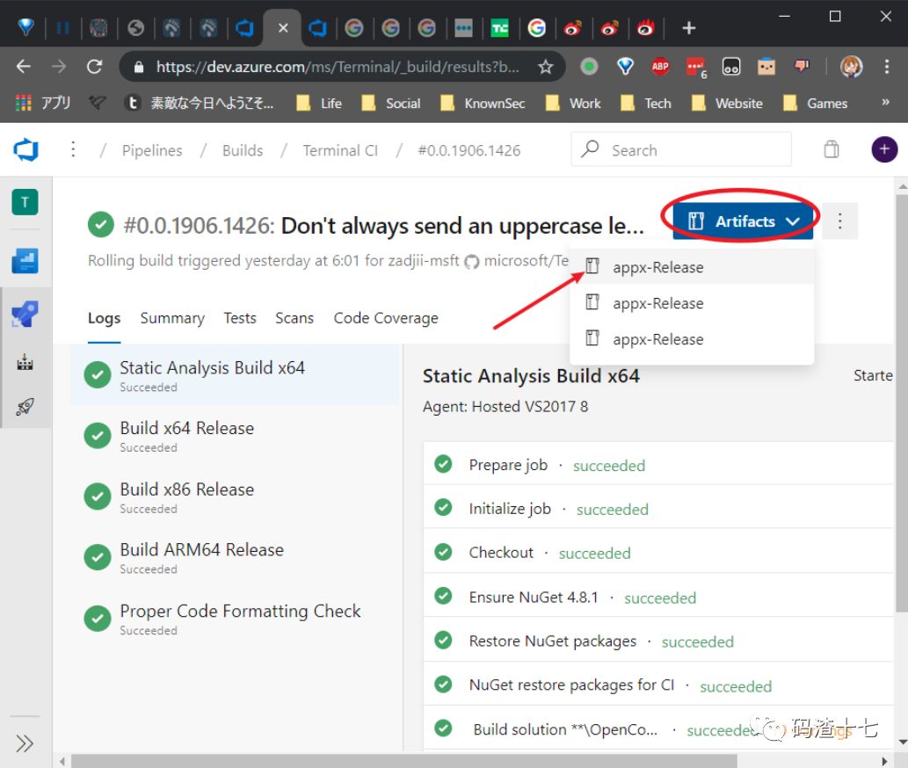The width and height of the screenshot is (908, 768).
Task: Click browser forward arrow
Action: [59, 67]
